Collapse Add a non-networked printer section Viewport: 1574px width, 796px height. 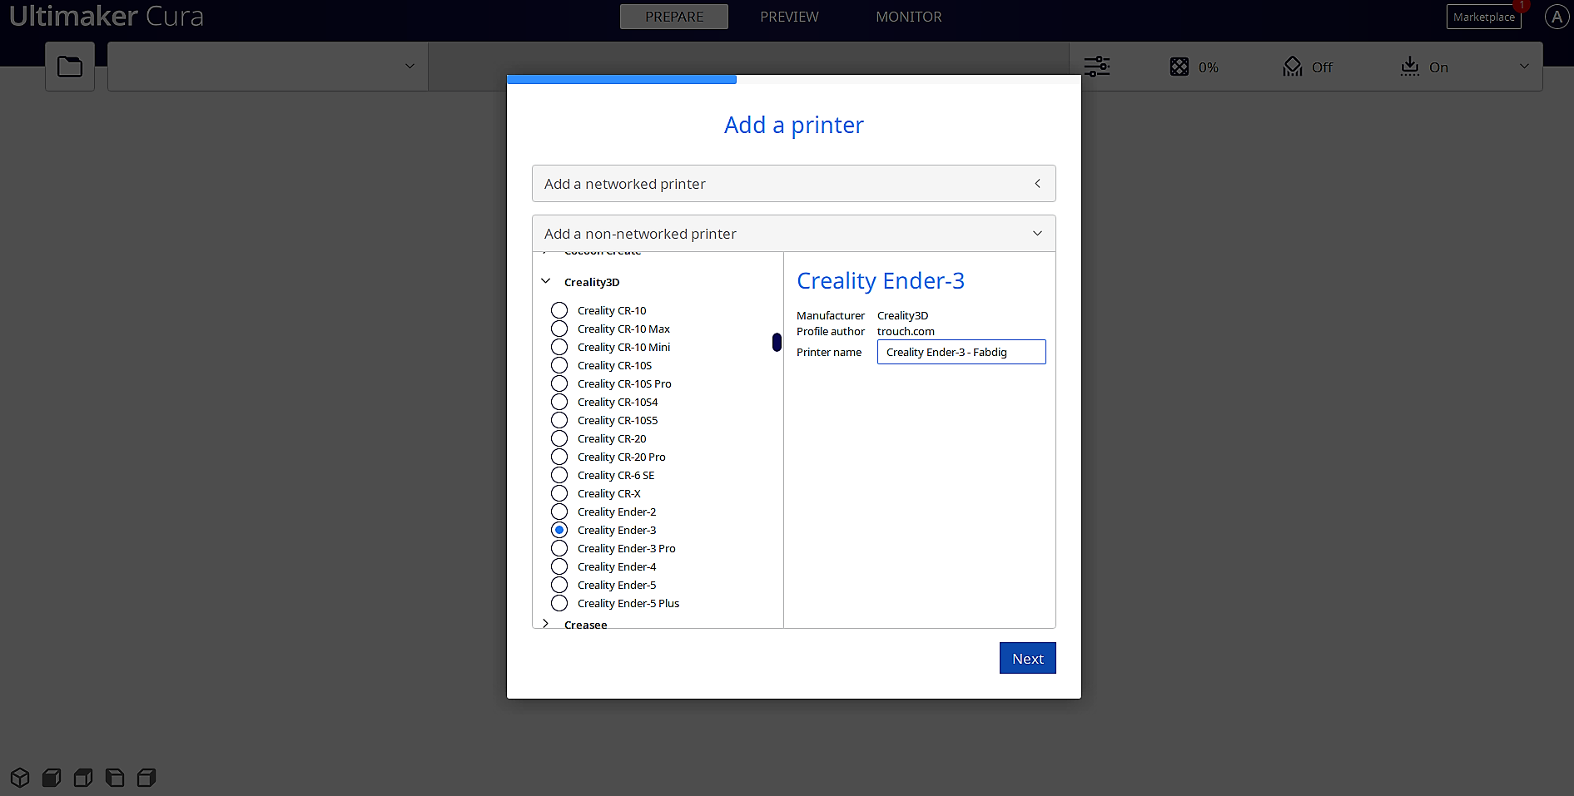click(x=793, y=234)
